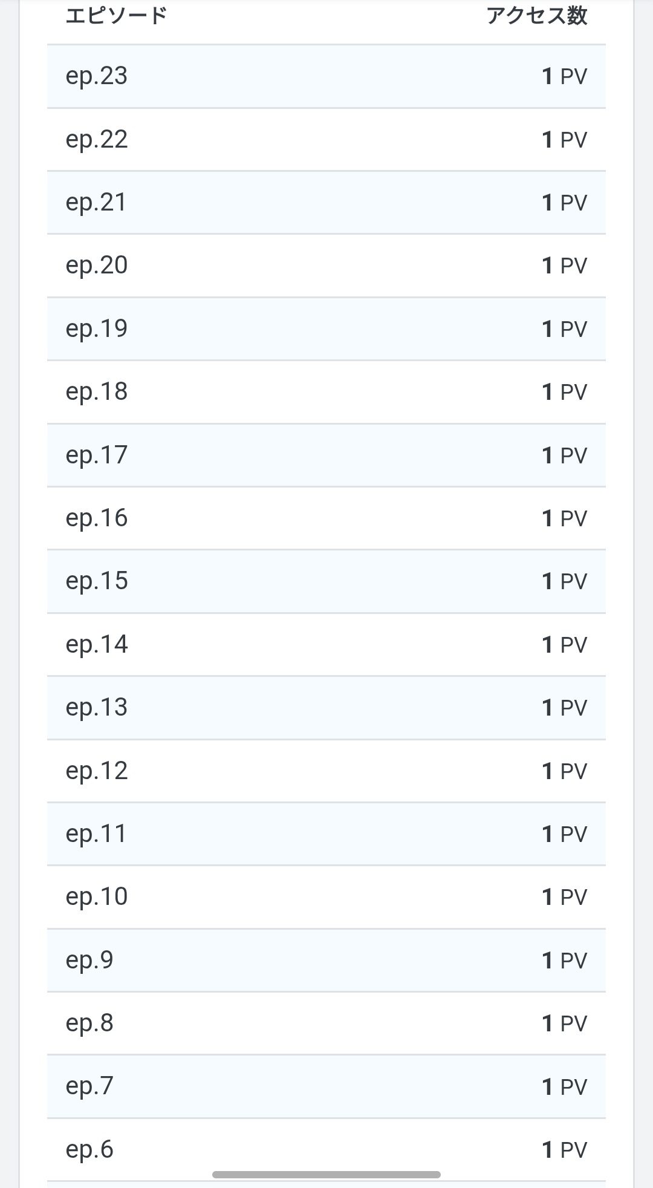The height and width of the screenshot is (1188, 653).
Task: Tap the ep.16 entry
Action: click(326, 518)
